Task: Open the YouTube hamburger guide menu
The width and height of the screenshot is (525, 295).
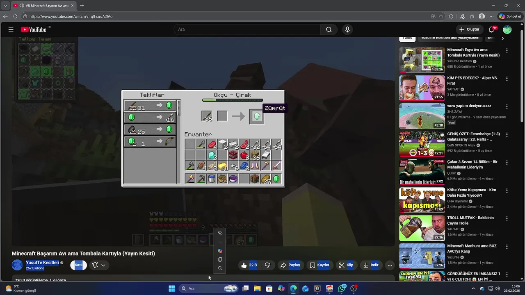Action: point(11,29)
